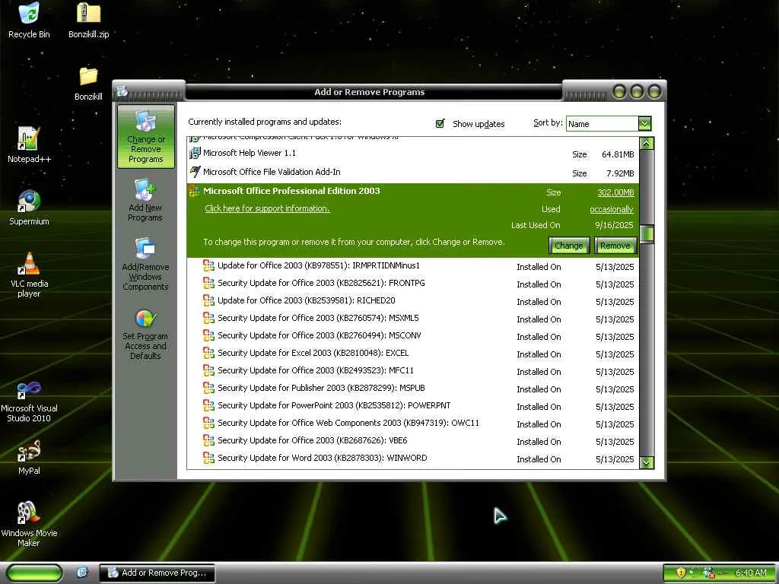
Task: Select Microsoft Visual Studio 2010 shortcut
Action: (x=29, y=402)
